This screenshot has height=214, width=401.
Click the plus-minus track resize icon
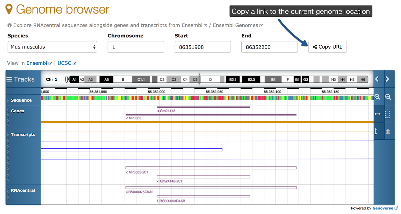click(388, 131)
